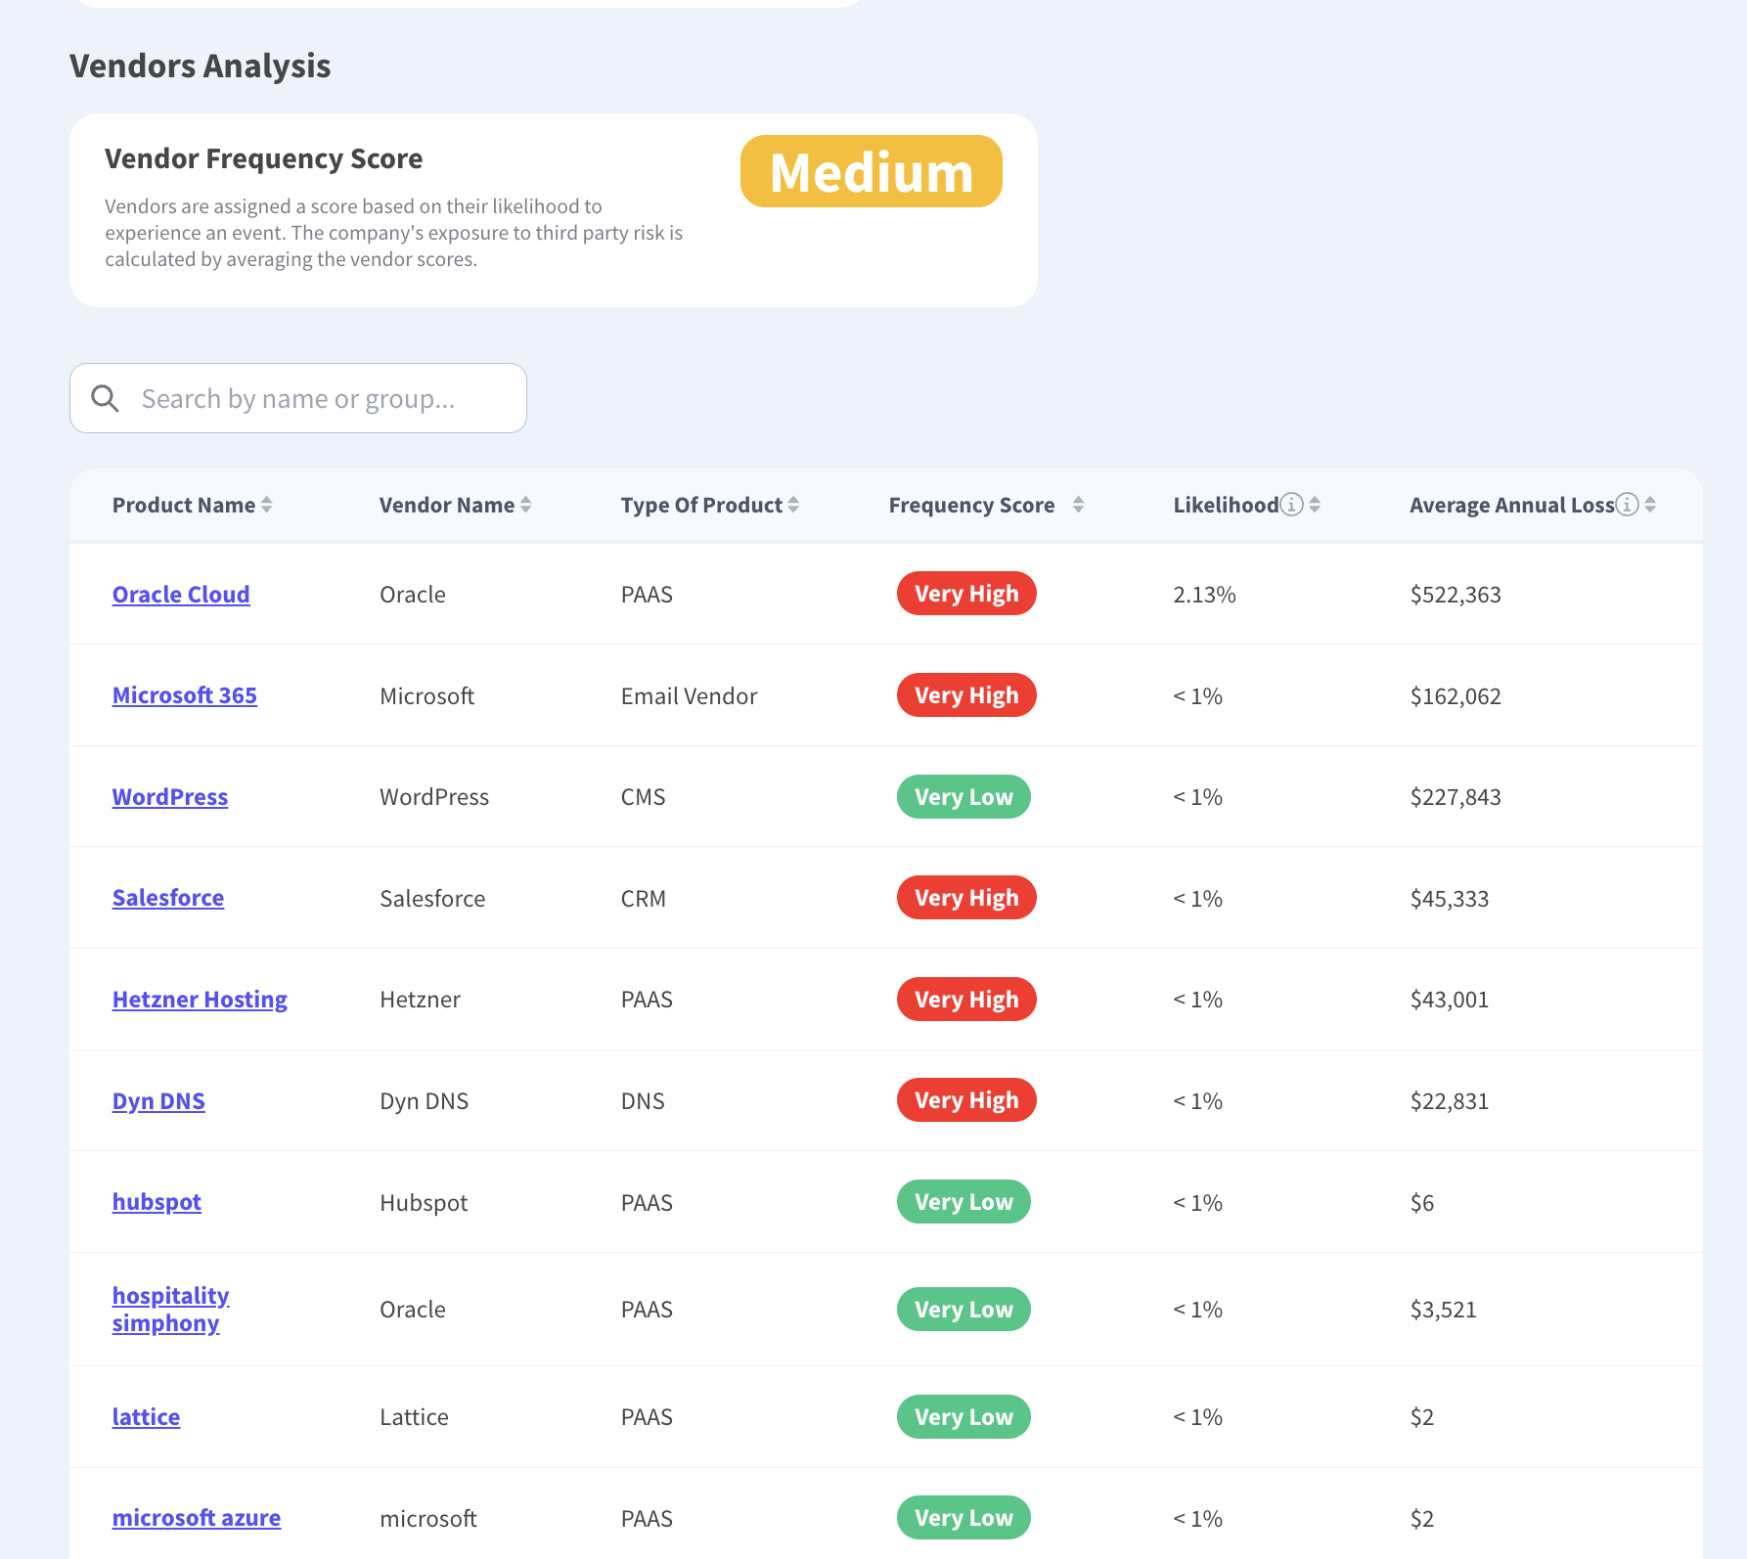Focus the search by name or group field
The width and height of the screenshot is (1747, 1559).
coord(298,398)
